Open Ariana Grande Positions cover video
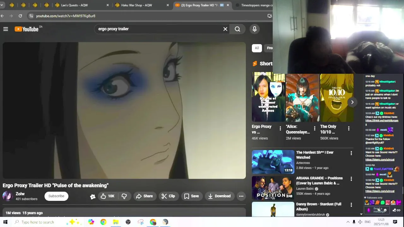 (273, 188)
